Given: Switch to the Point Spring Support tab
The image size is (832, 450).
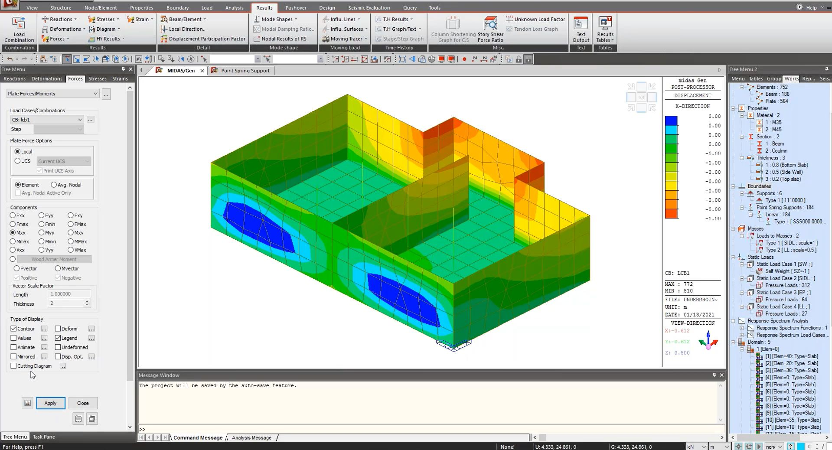Looking at the screenshot, I should click(245, 70).
